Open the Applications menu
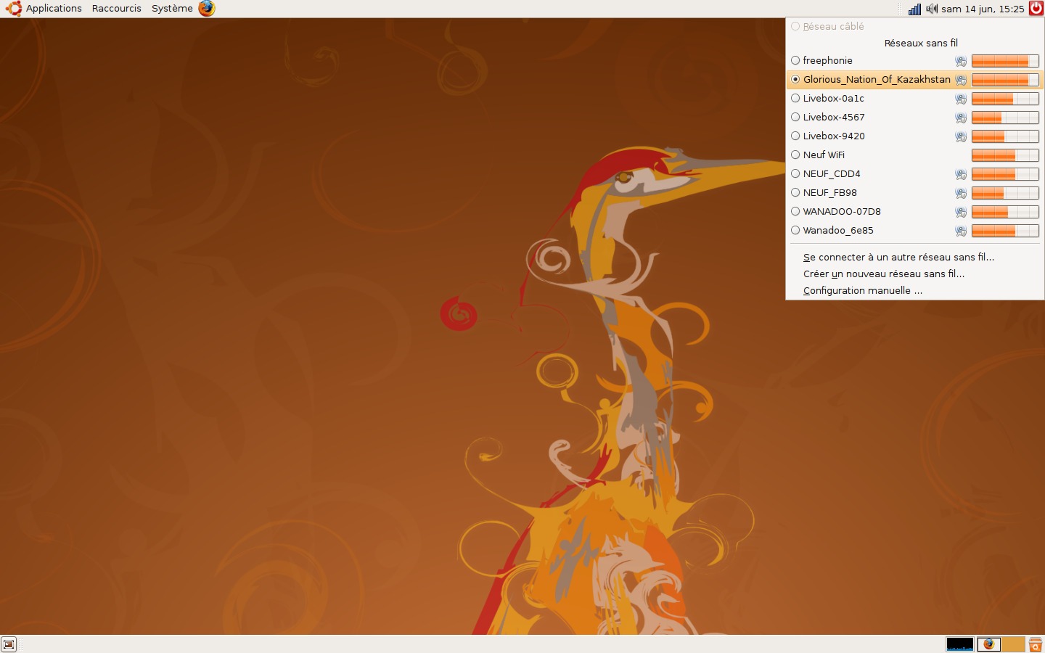The width and height of the screenshot is (1045, 653). 44,9
